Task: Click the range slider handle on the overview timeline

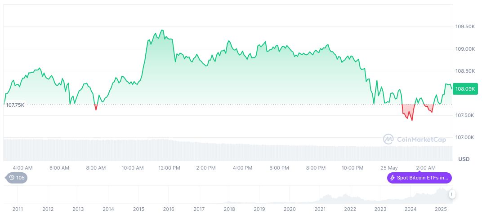Action: pos(452,194)
